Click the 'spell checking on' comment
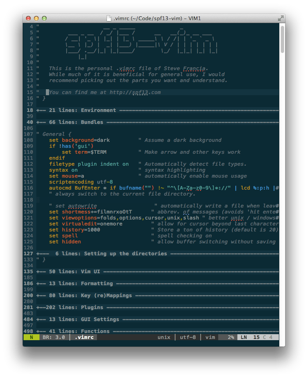The width and height of the screenshot is (308, 378). 185,236
